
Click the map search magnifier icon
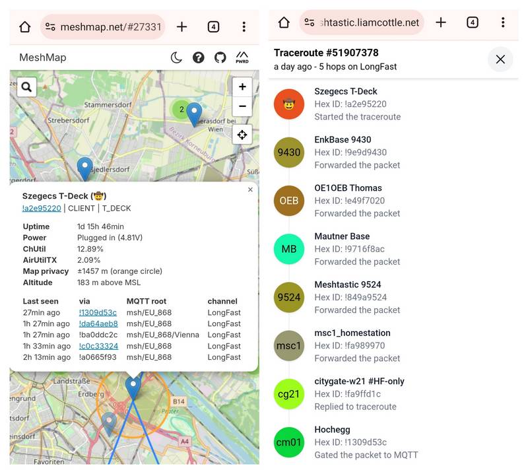26,86
